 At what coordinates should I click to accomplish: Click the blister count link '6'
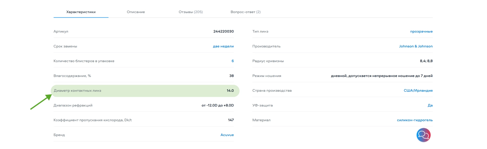[233, 61]
